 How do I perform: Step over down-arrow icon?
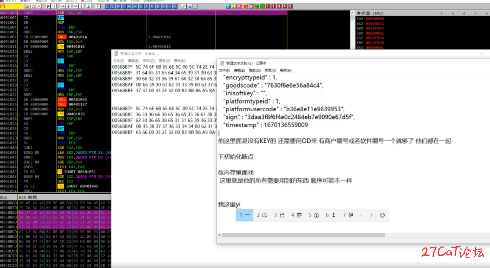(x=69, y=6)
